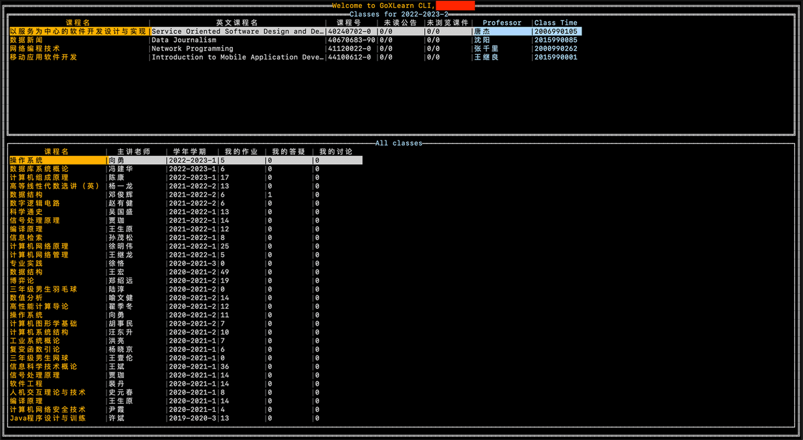This screenshot has width=803, height=440.
Task: Select the 人机交互理论与技术 course
Action: (48, 393)
